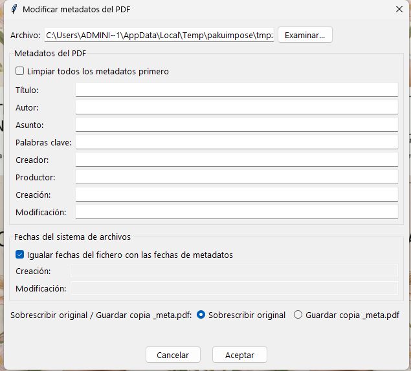The image size is (411, 371).
Task: Focus the metadata Creación date field
Action: point(237,195)
